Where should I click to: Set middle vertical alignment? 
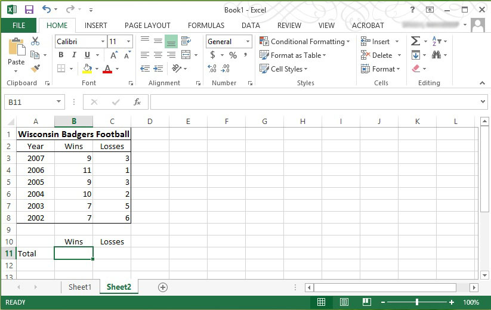coord(158,41)
